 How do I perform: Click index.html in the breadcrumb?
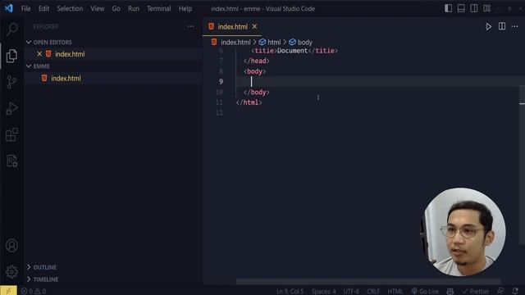[235, 42]
